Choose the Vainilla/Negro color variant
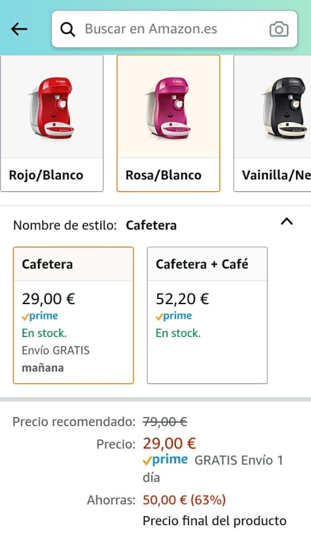 tap(272, 123)
